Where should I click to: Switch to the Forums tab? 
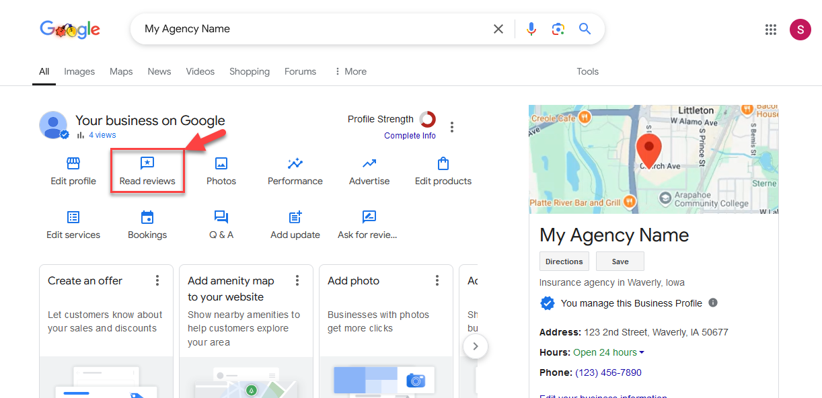[x=300, y=71]
